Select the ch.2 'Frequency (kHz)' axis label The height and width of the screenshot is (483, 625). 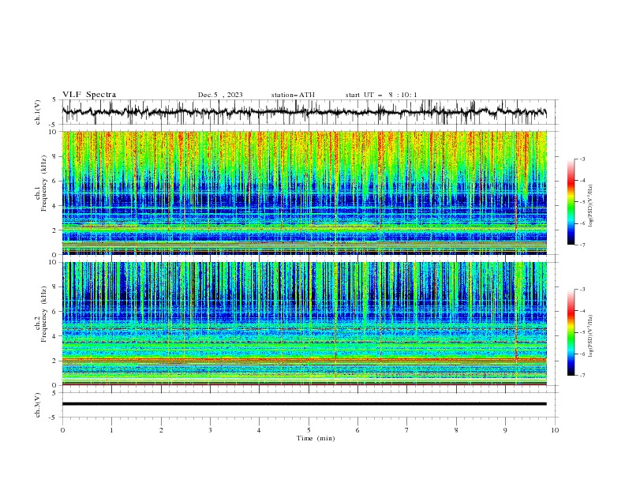pos(44,314)
